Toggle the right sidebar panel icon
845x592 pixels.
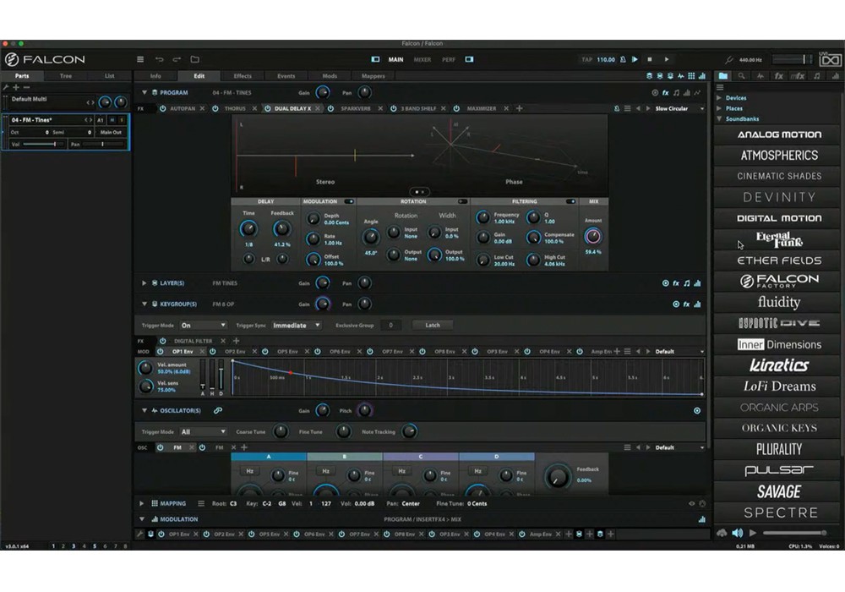pos(469,59)
